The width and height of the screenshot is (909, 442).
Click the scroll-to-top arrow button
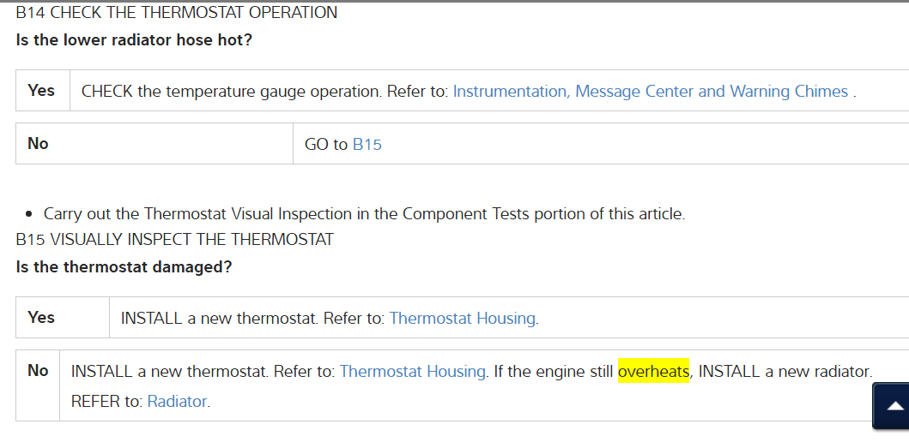[893, 405]
